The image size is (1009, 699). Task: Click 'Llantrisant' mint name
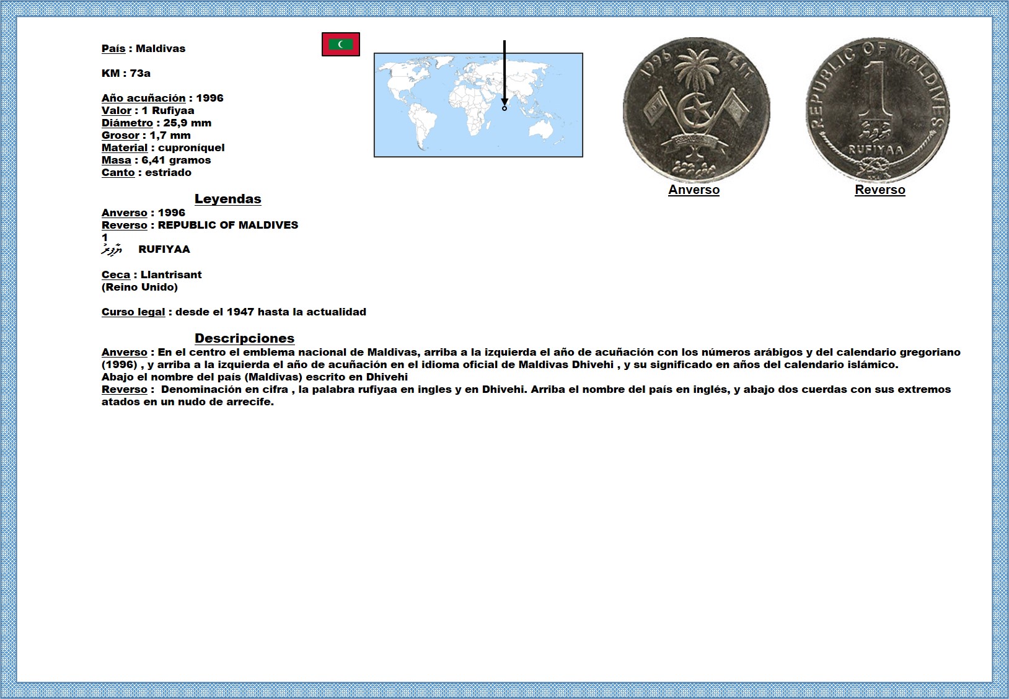171,275
